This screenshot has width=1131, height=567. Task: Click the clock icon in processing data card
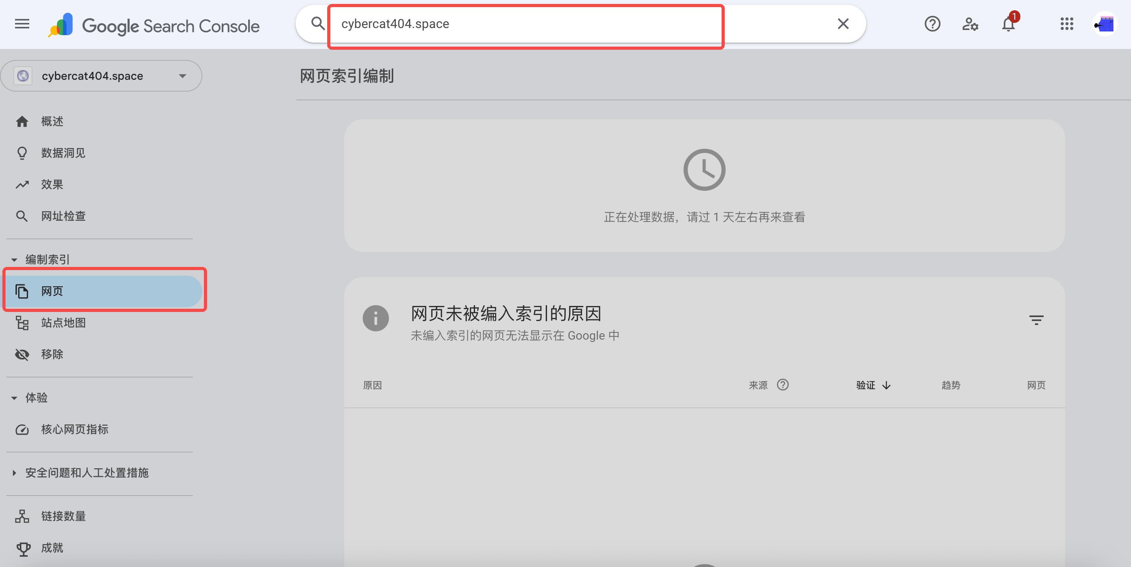[704, 170]
